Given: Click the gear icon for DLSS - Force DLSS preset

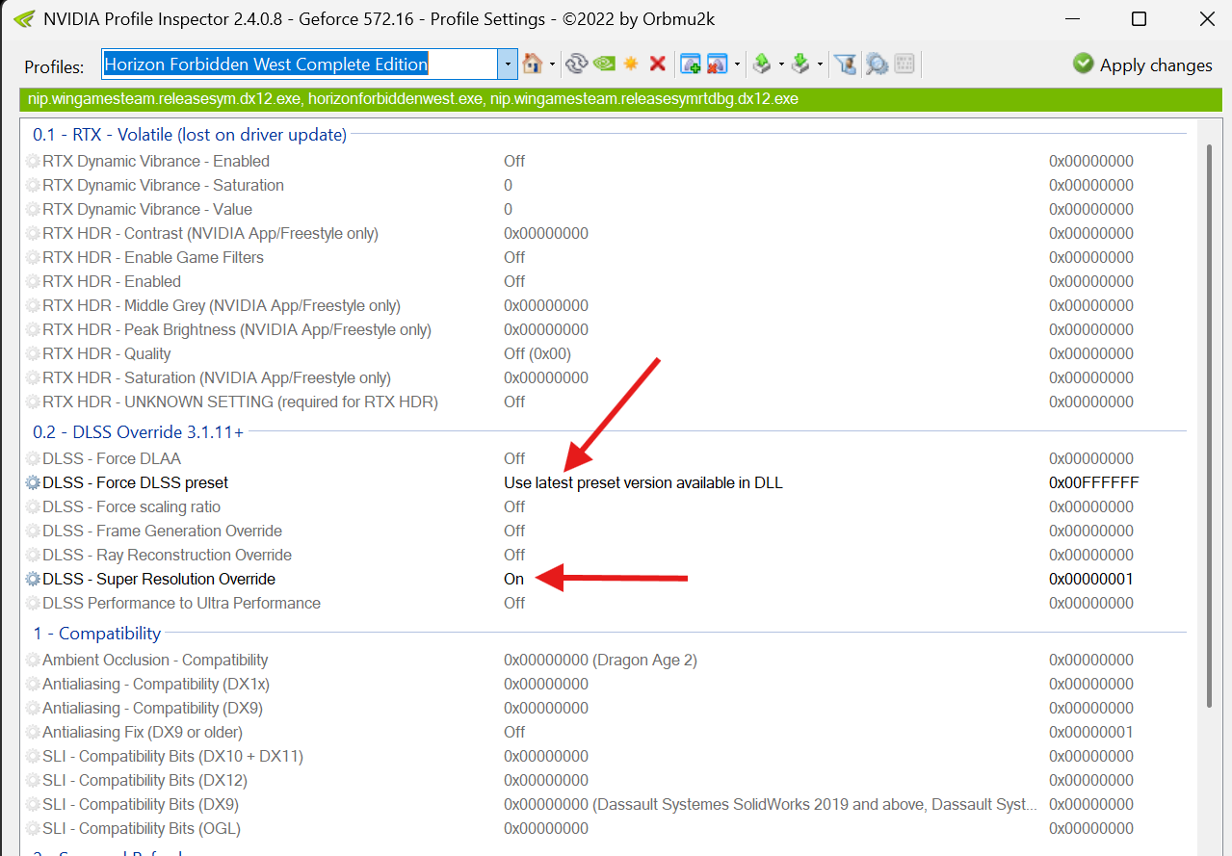Looking at the screenshot, I should point(33,482).
